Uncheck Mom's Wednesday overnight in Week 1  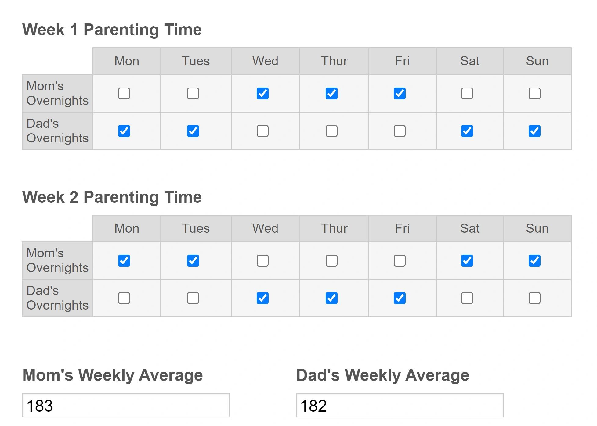(262, 94)
